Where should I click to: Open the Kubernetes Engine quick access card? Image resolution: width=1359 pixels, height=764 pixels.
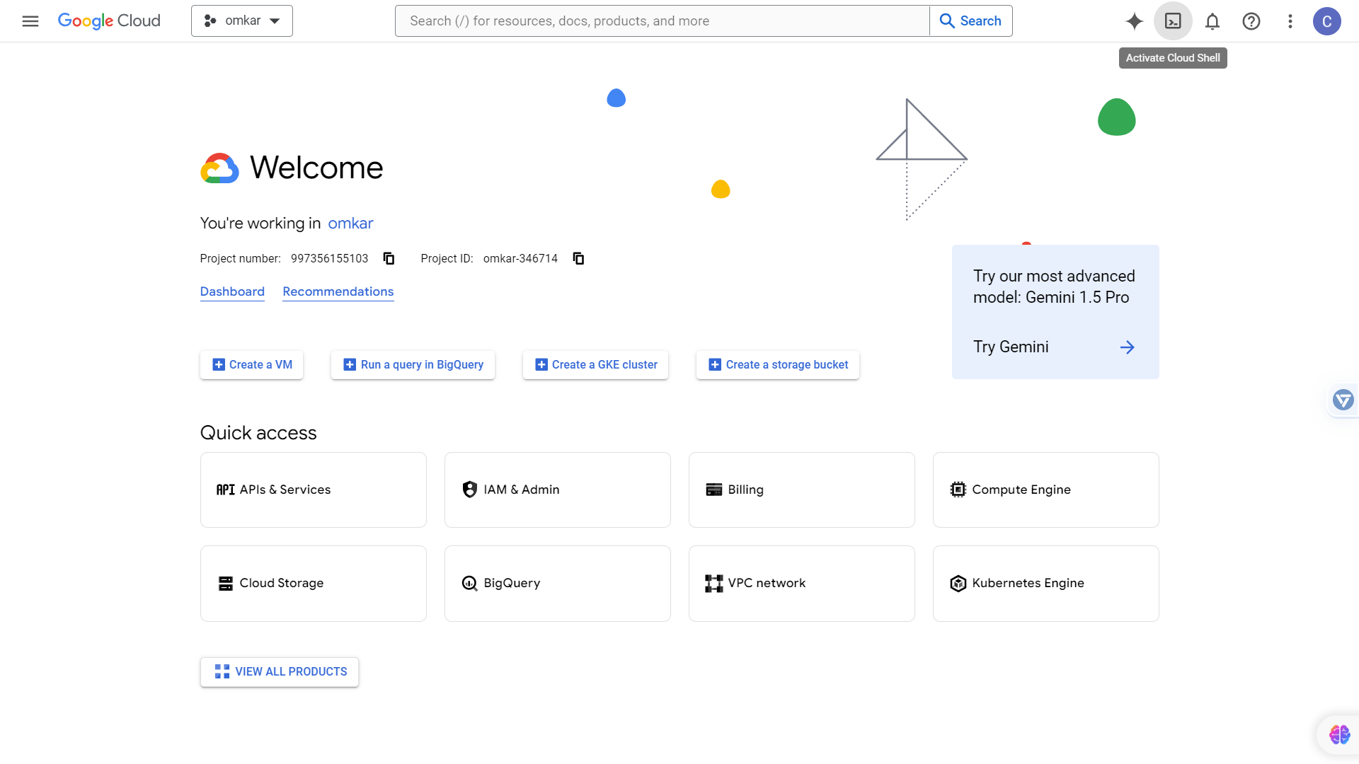tap(1045, 583)
